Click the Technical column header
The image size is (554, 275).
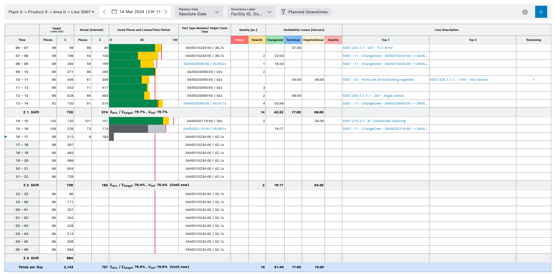pos(293,40)
